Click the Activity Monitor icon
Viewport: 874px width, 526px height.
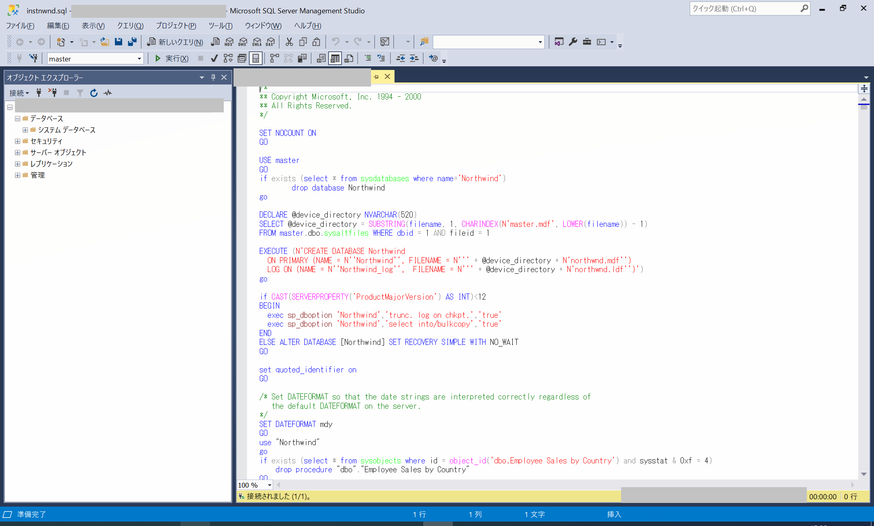tap(385, 42)
